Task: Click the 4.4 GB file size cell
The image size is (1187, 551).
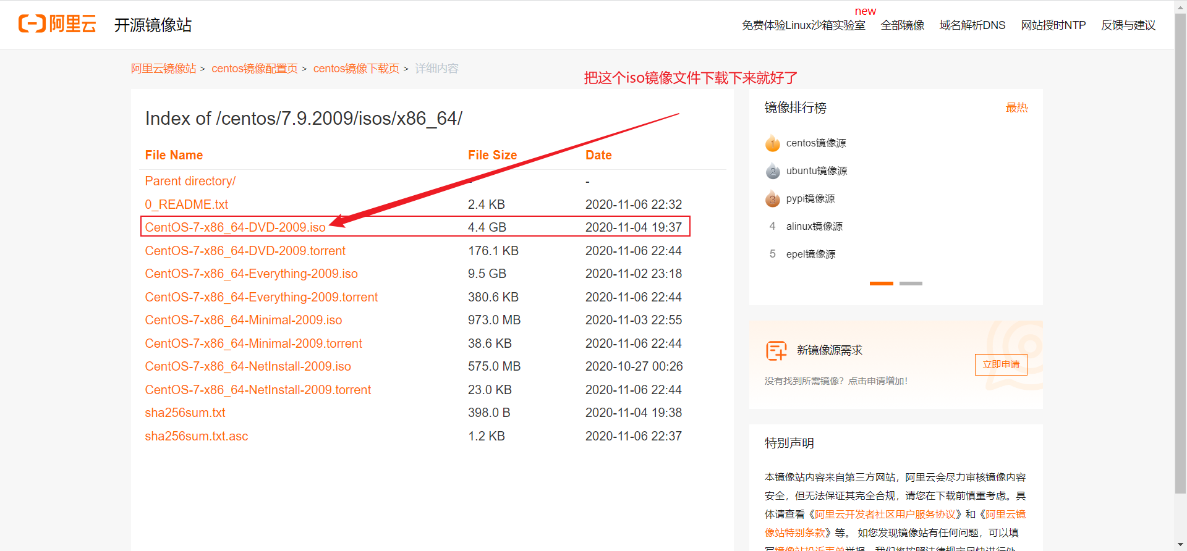Action: pos(487,227)
